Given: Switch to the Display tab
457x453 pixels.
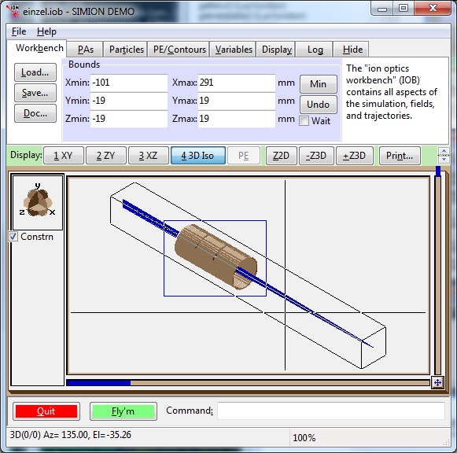Looking at the screenshot, I should pyautogui.click(x=277, y=50).
